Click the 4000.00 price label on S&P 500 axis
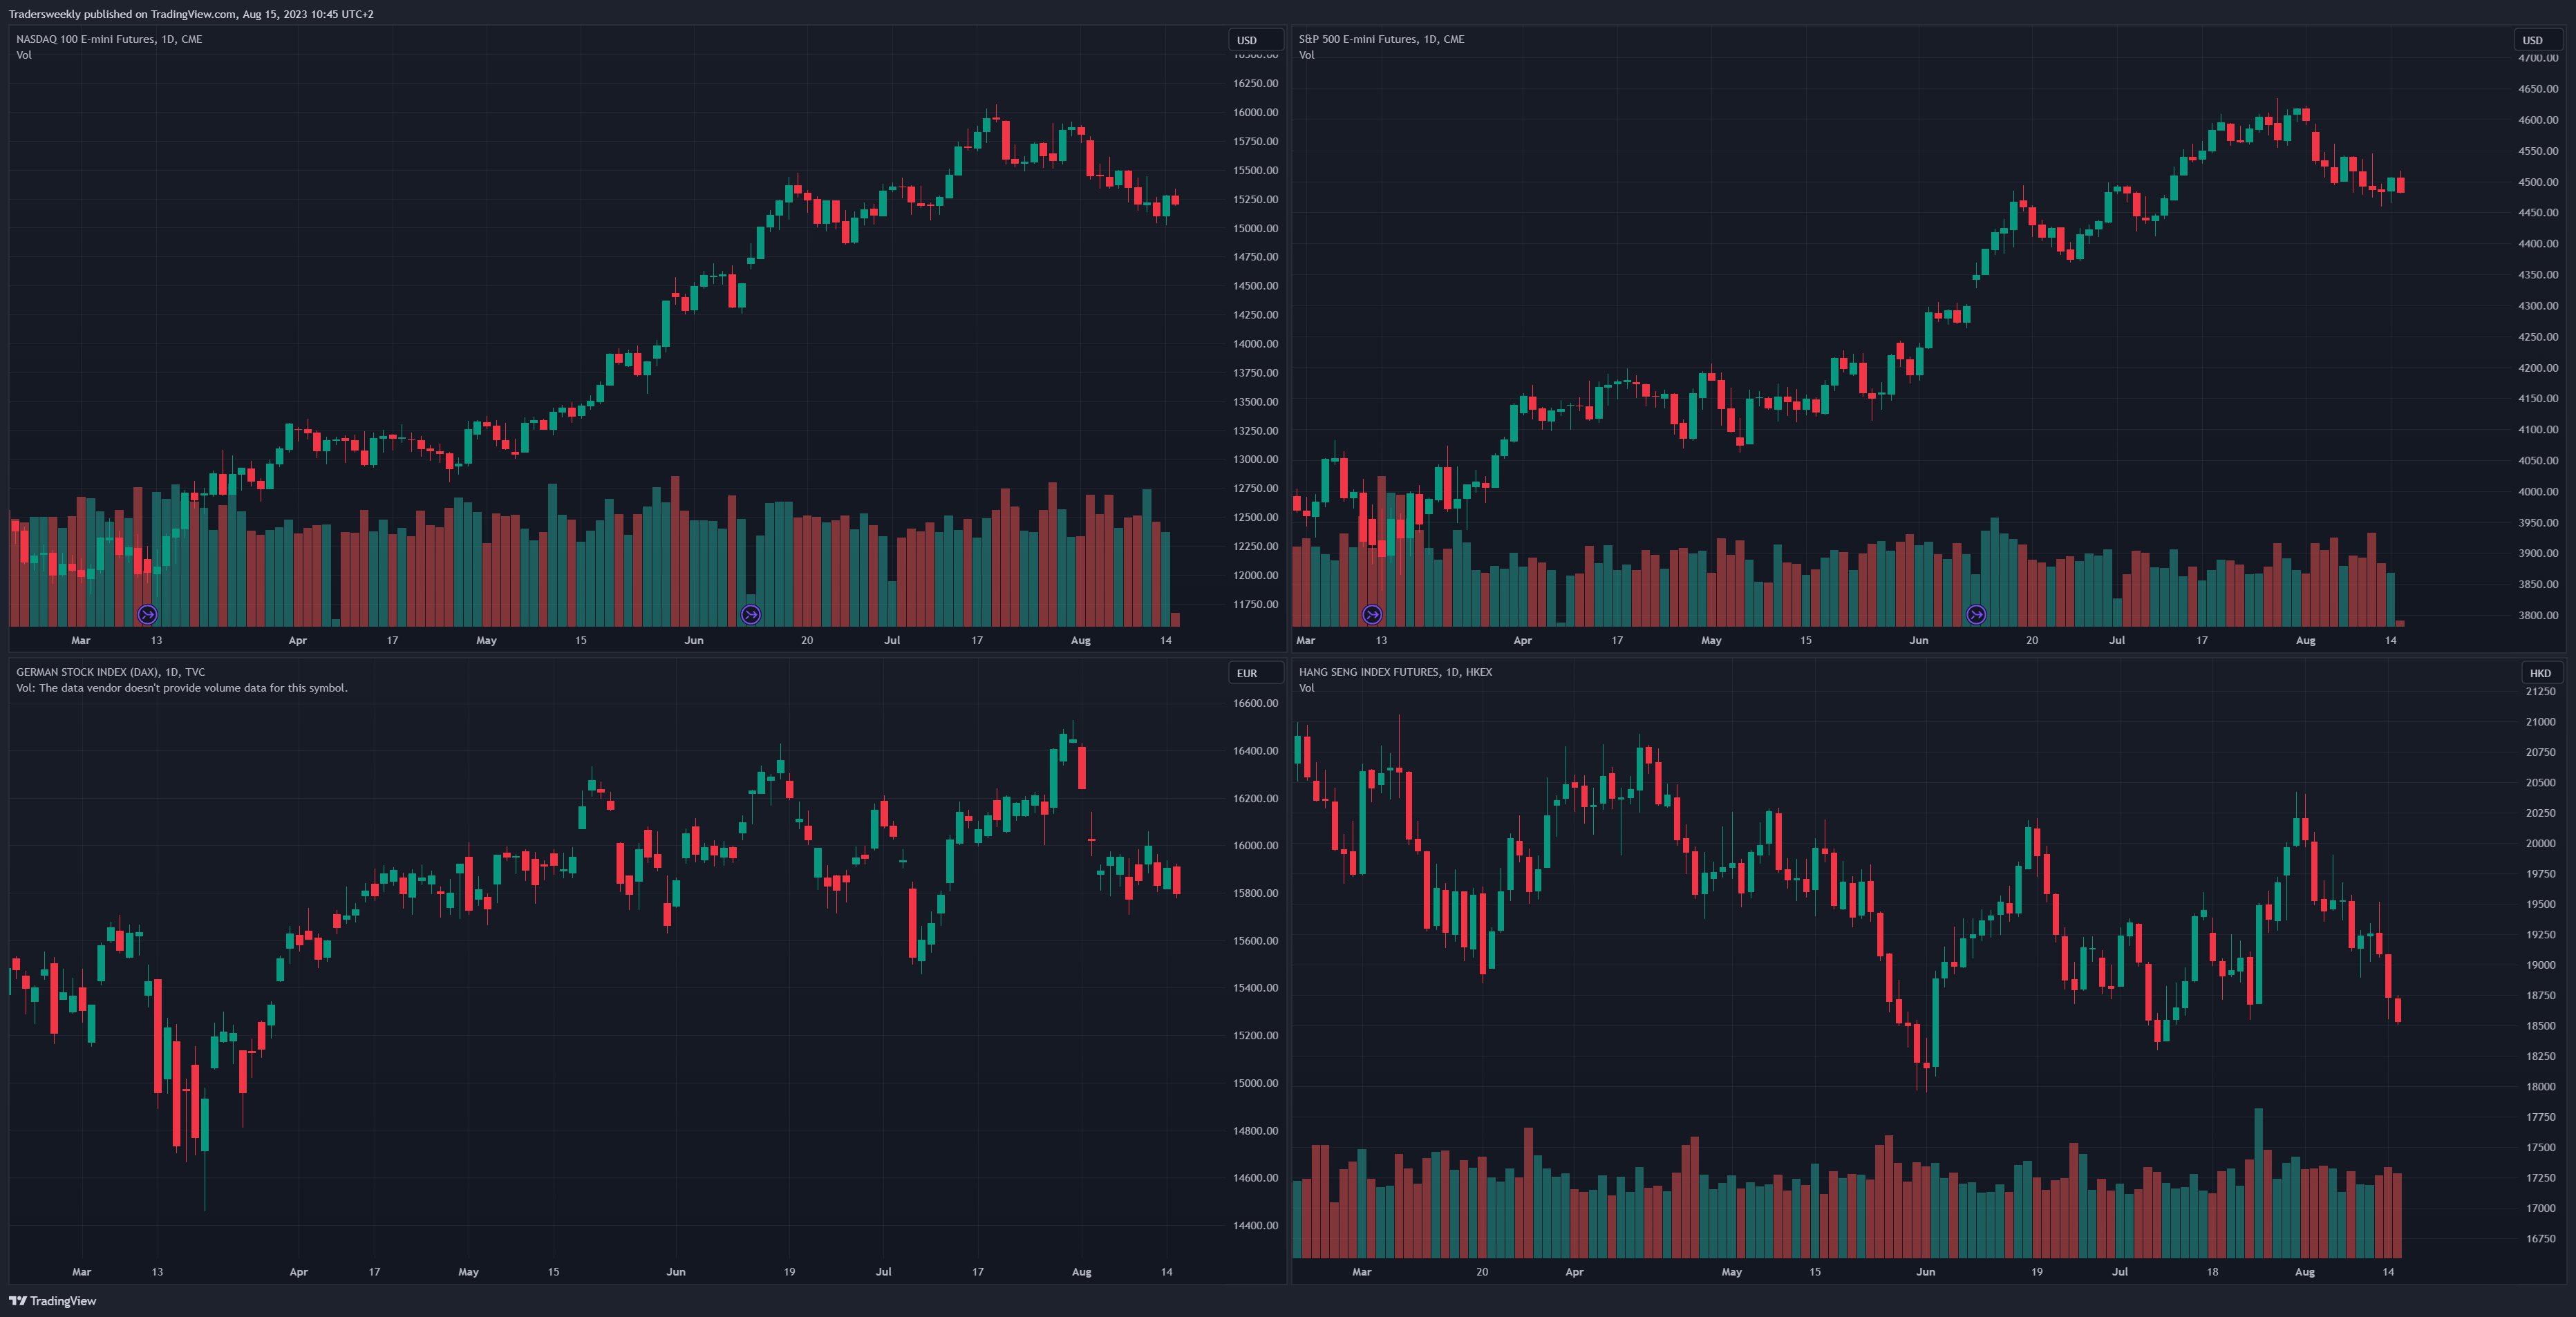 click(x=2538, y=491)
